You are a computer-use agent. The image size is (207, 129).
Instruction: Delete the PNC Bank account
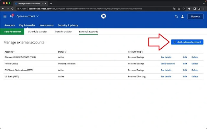195,70
